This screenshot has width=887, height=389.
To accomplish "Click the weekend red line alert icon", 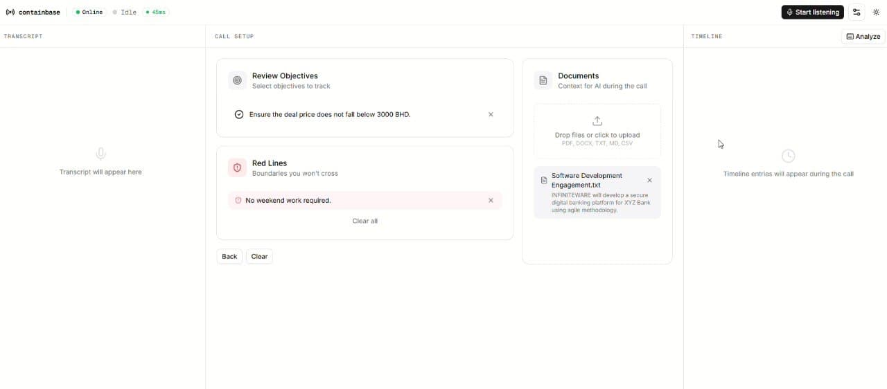I will tap(238, 200).
